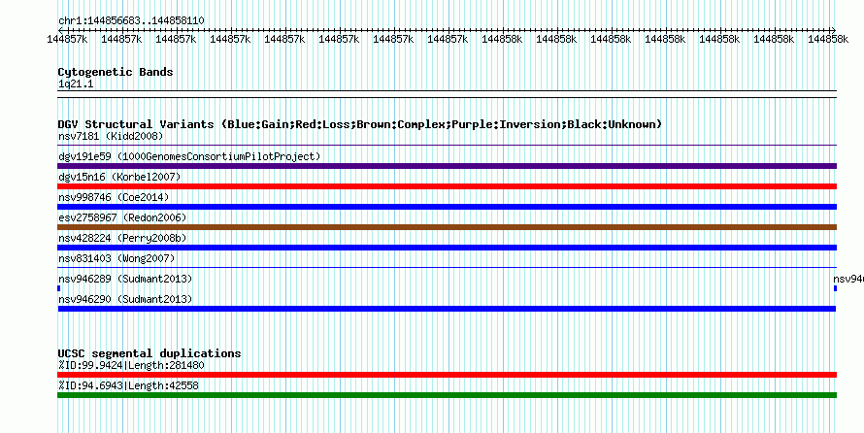Click the nsv831403 (Wong2007) label

pyautogui.click(x=116, y=258)
